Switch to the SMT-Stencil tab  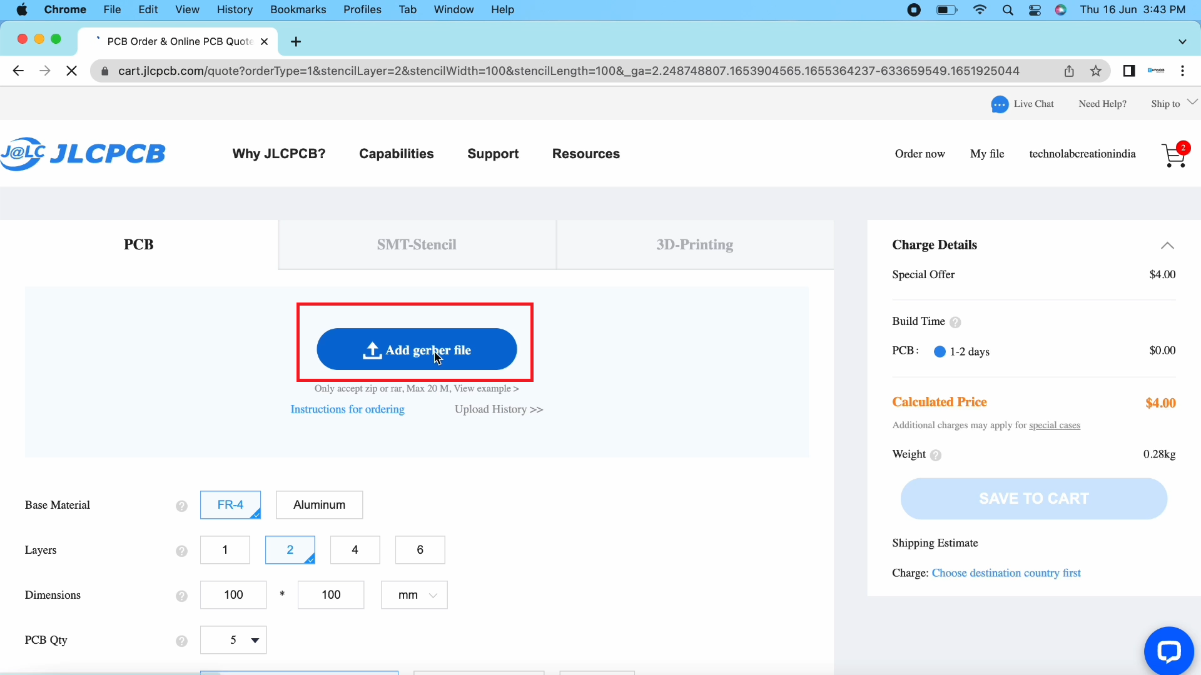coord(417,244)
